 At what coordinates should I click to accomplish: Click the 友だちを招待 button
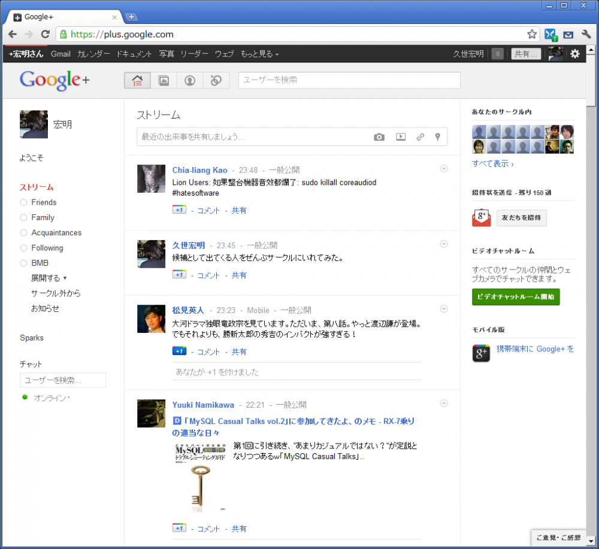(522, 217)
